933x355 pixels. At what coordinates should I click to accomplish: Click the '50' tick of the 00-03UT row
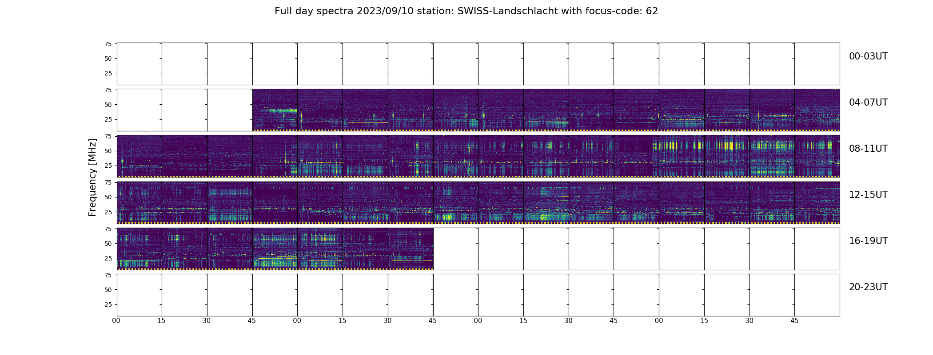tap(108, 59)
